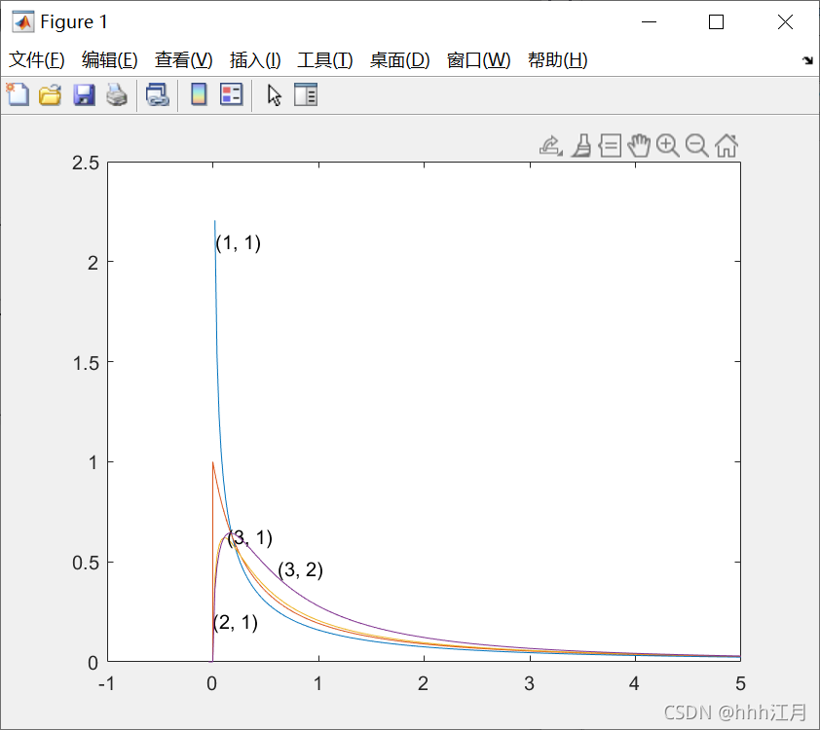Screen dimensions: 820x730
Task: Click the x-axis tick label 5
Action: click(x=740, y=683)
